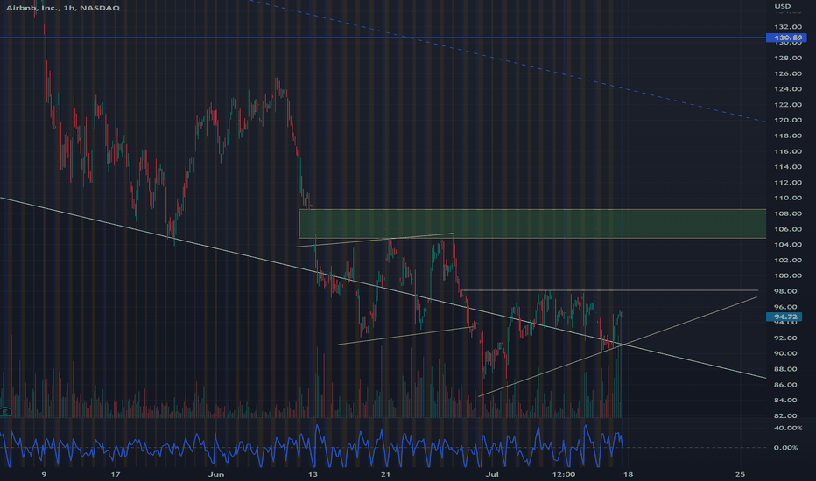Click the 100.00 price axis label
Image resolution: width=816 pixels, height=481 pixels.
tap(787, 275)
